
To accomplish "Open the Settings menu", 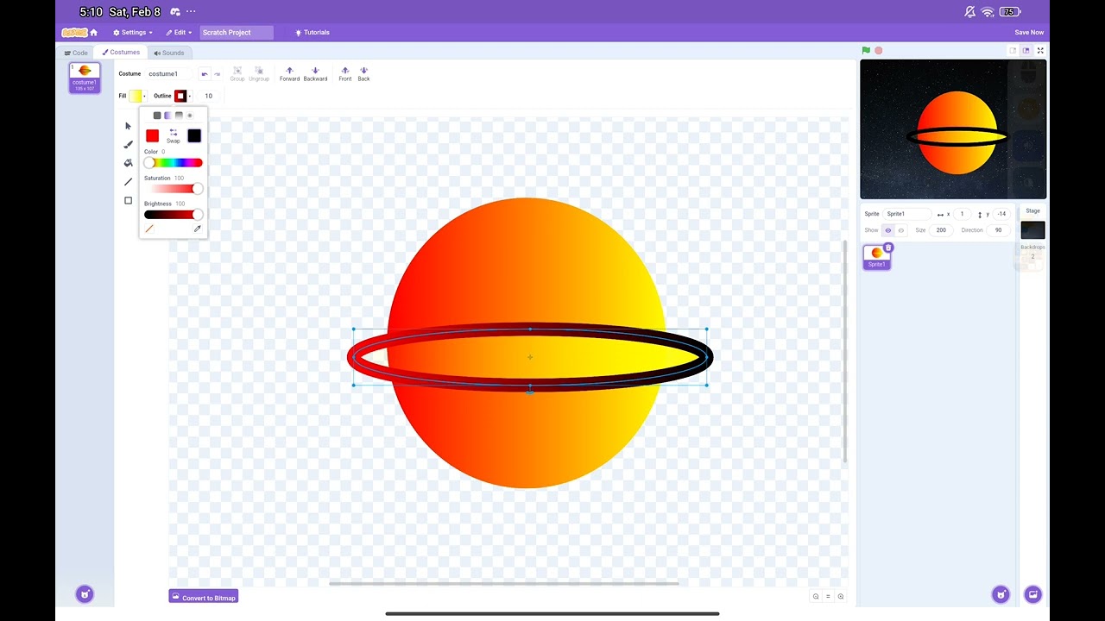I will [133, 33].
